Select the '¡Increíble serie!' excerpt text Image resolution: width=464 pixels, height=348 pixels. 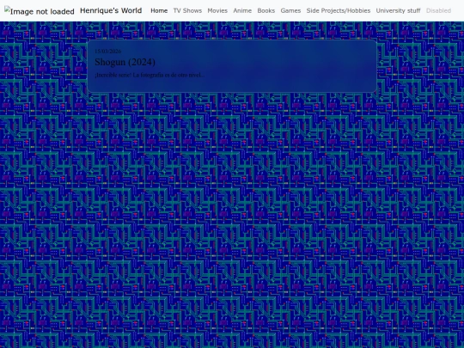pyautogui.click(x=150, y=75)
